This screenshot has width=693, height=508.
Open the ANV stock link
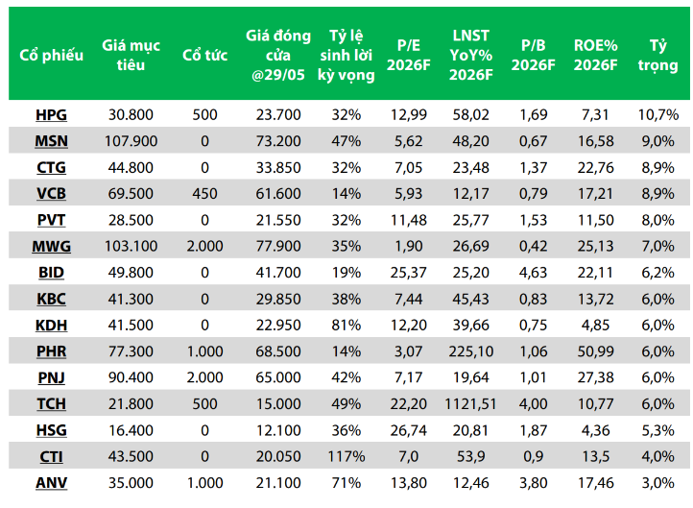point(51,483)
